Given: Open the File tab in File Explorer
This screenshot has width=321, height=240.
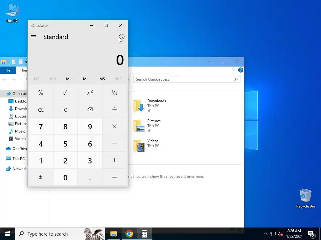Looking at the screenshot, I should (8, 70).
